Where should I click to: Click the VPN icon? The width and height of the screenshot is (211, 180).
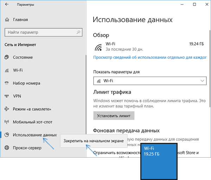[x=7, y=96]
